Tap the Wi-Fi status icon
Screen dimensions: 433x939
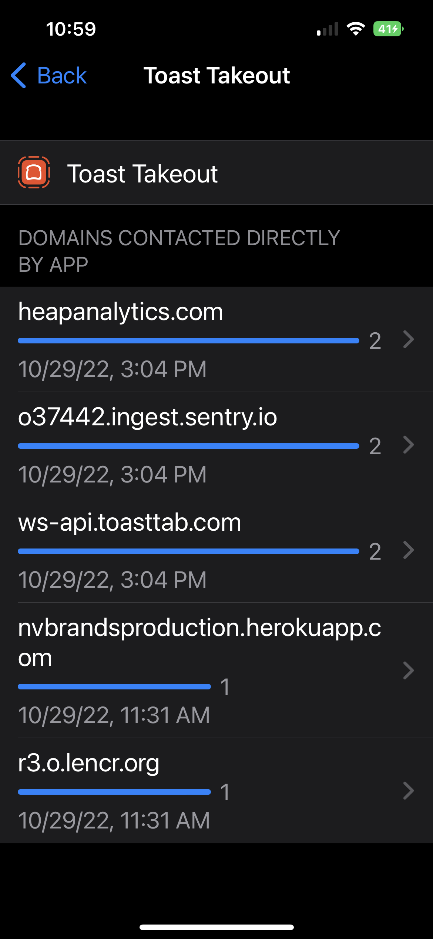(x=356, y=29)
